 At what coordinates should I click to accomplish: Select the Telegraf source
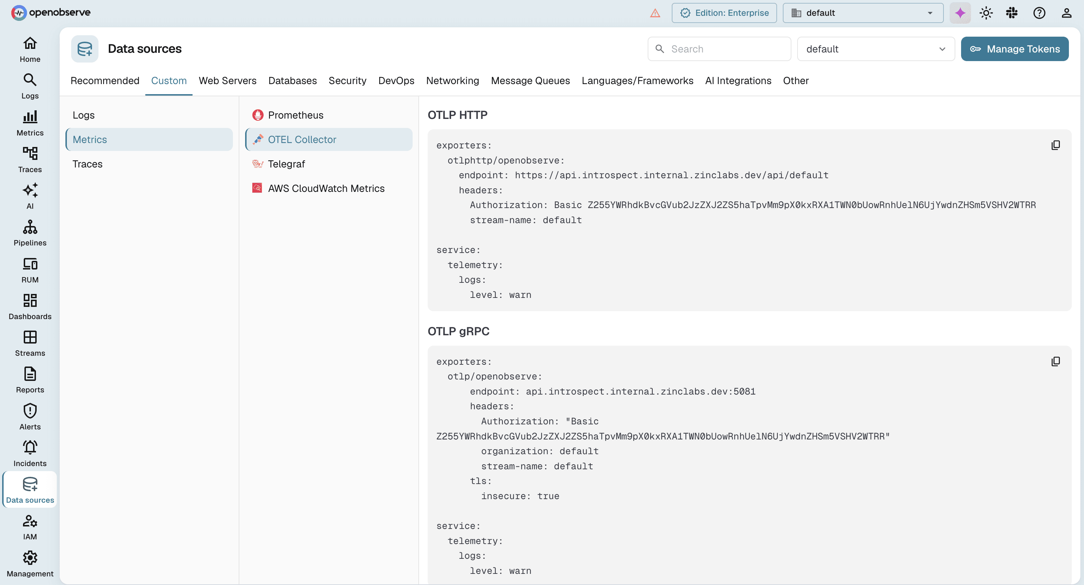click(329, 164)
